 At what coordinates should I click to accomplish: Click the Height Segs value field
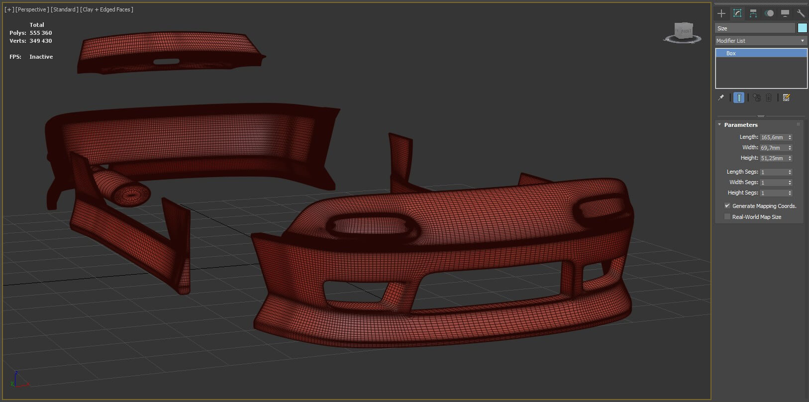773,193
